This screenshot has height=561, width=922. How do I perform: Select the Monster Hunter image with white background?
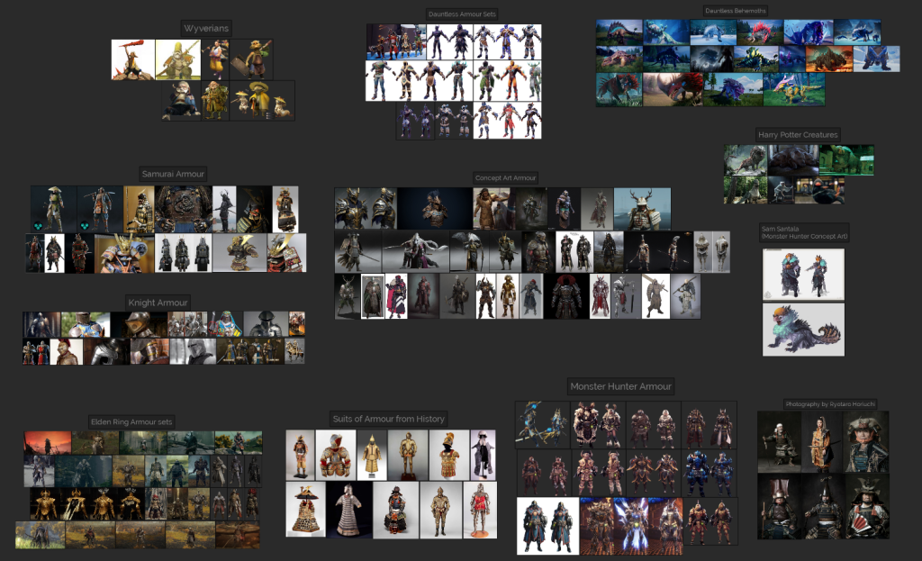tap(548, 526)
